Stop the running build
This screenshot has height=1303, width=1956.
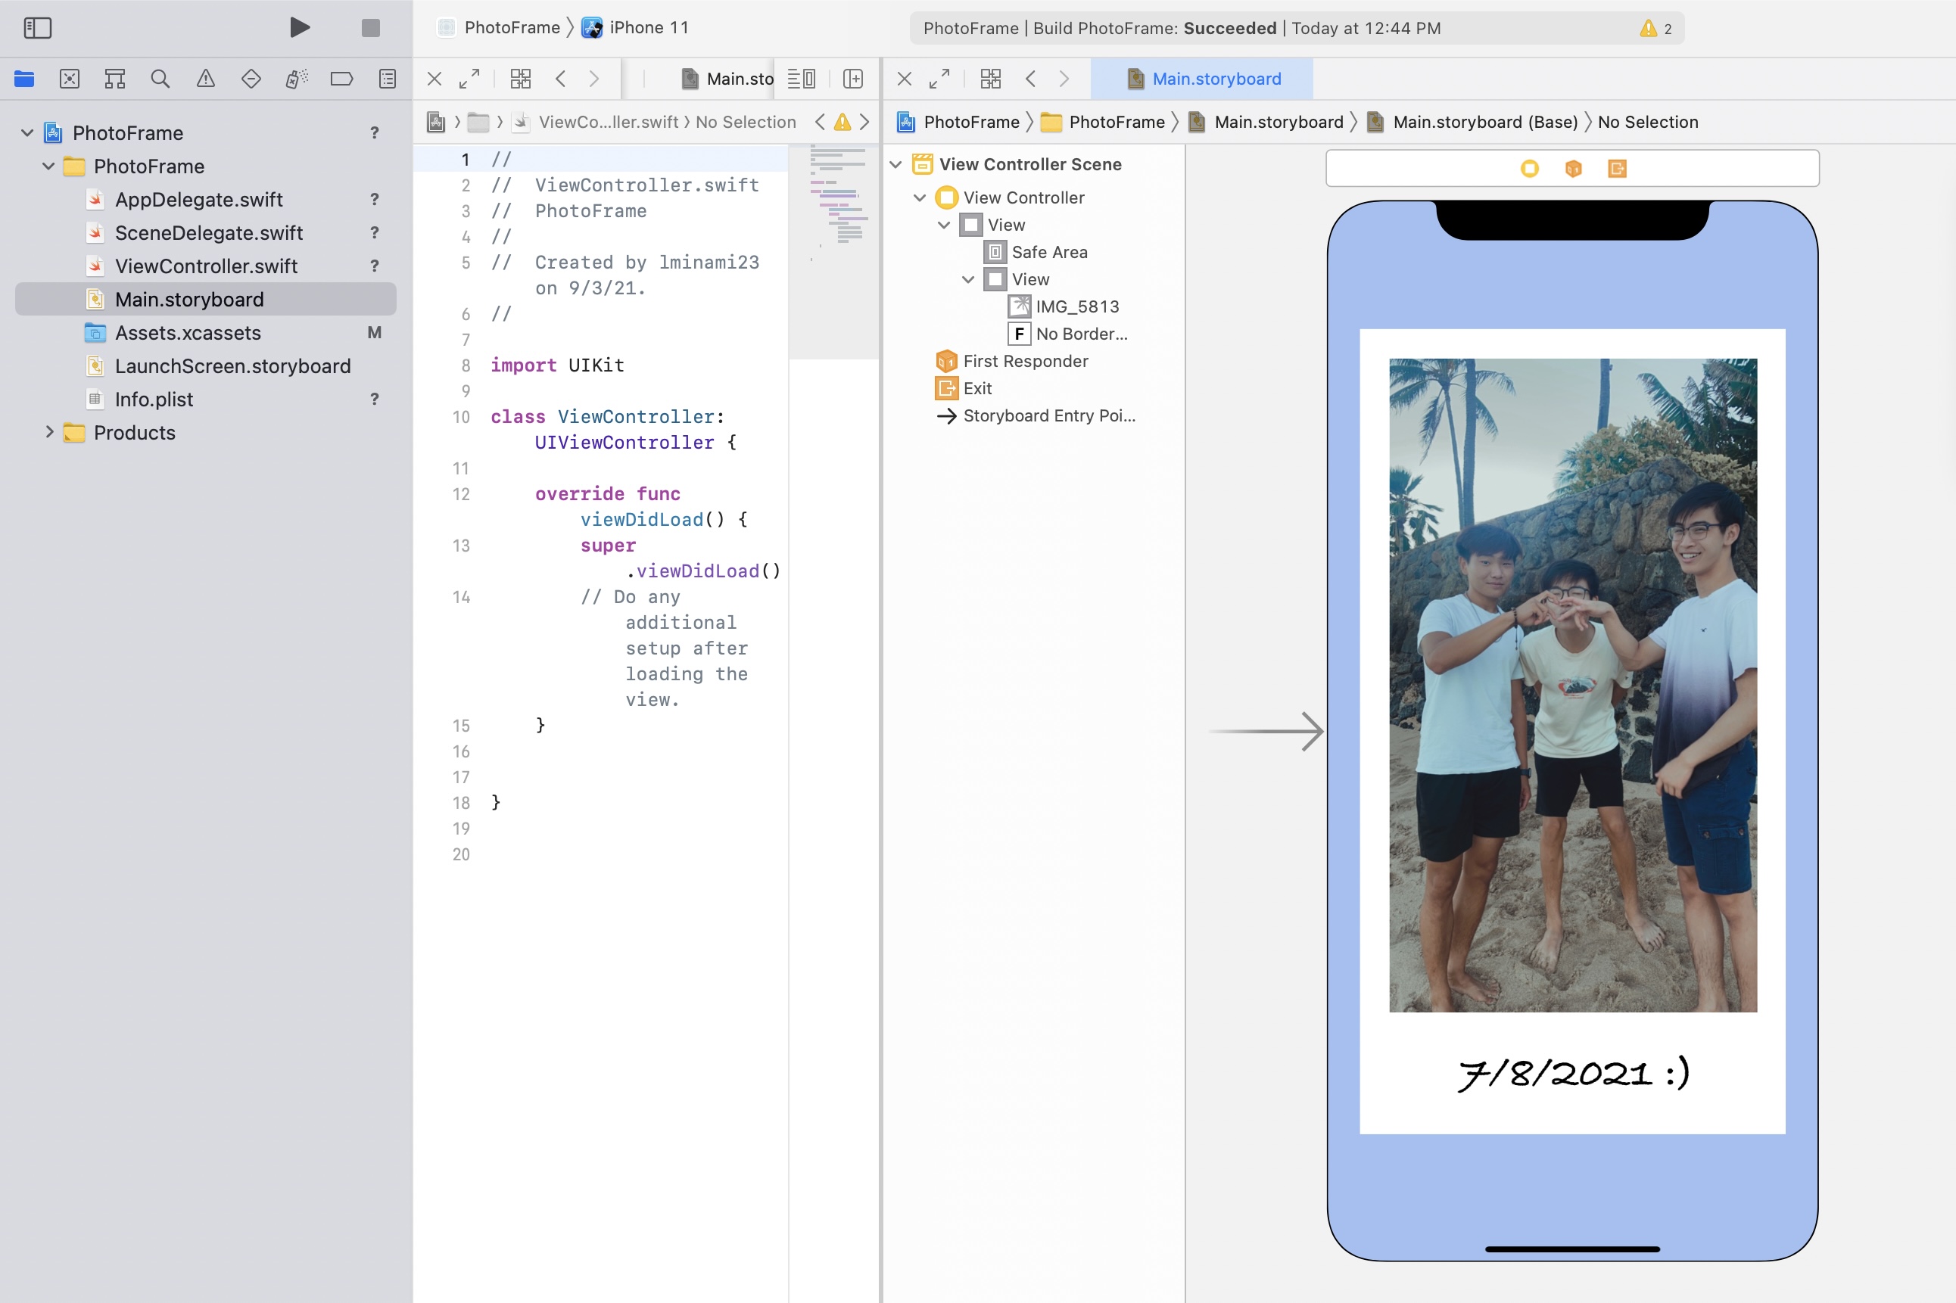tap(371, 28)
